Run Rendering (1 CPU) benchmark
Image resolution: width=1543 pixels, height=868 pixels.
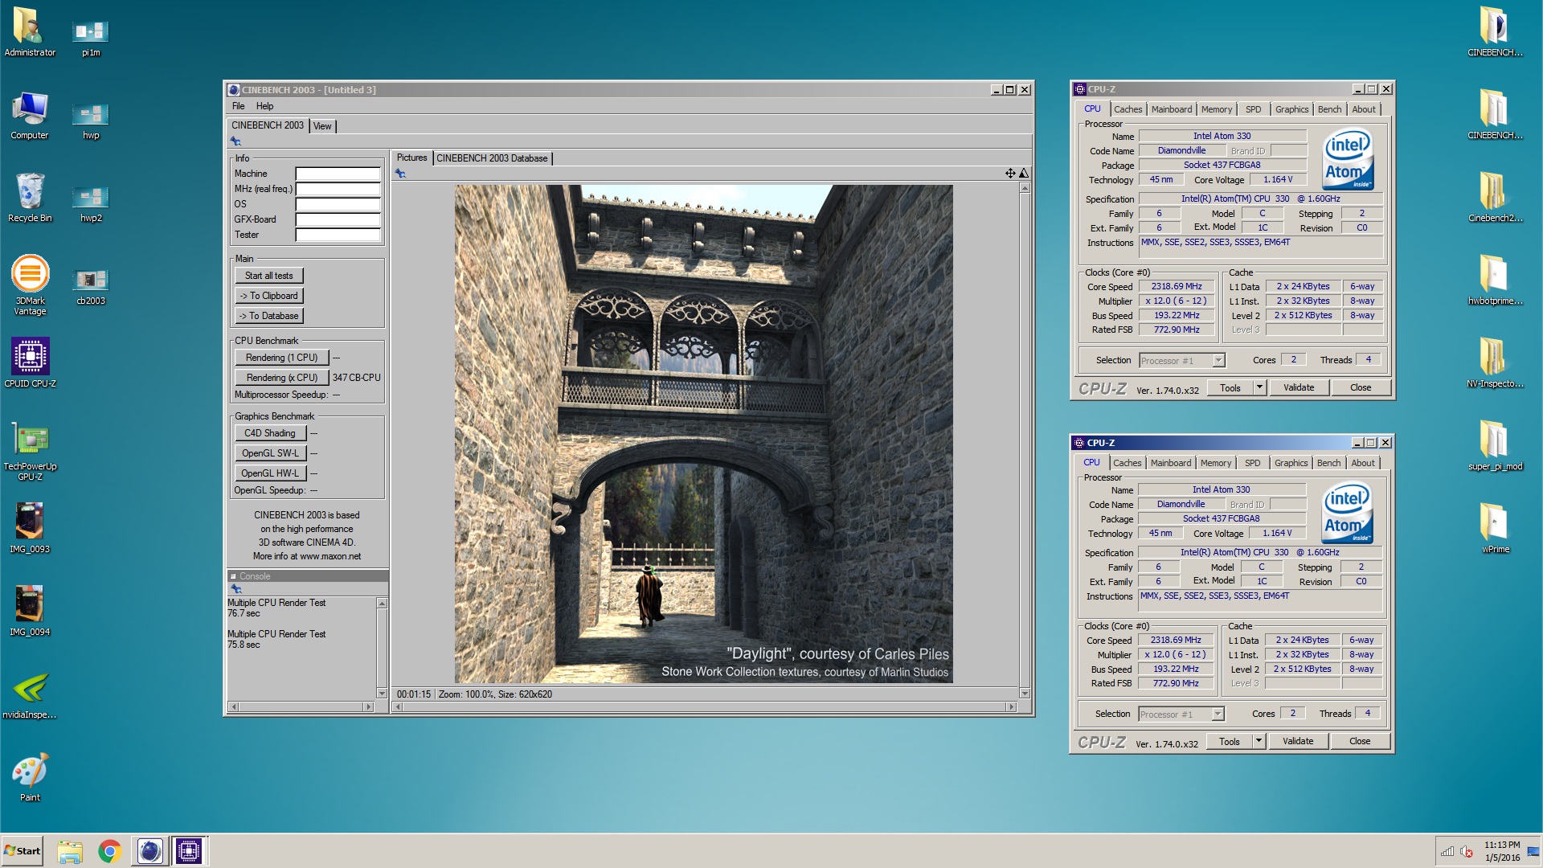pos(282,358)
